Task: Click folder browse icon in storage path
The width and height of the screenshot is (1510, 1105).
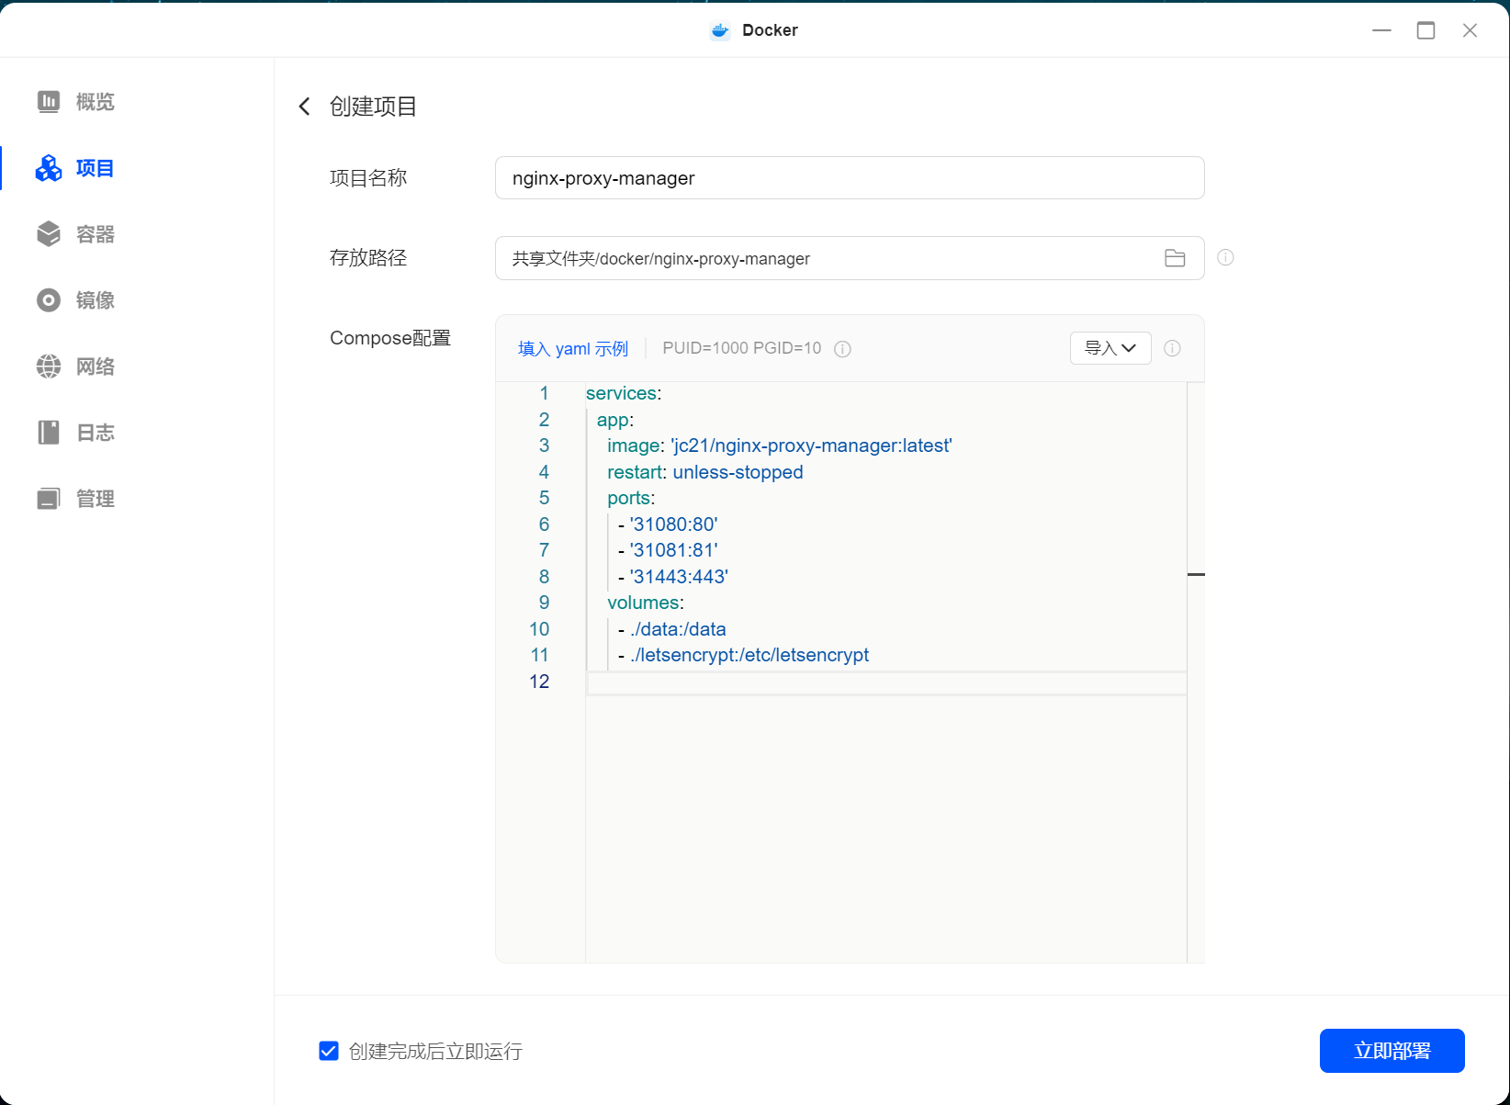Action: (1175, 258)
